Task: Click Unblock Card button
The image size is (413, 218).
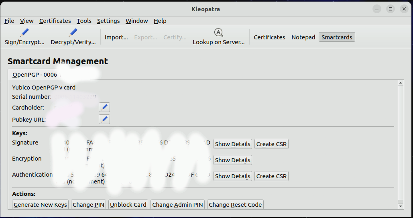Action: (x=128, y=205)
